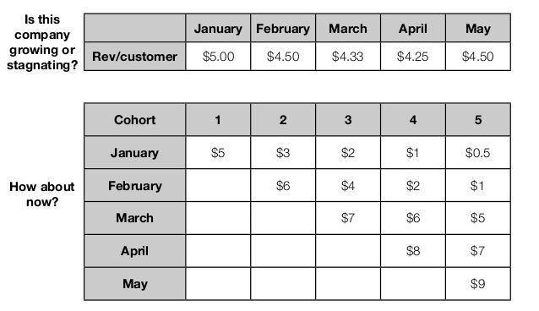Select the Rev/customer row label

pos(135,57)
